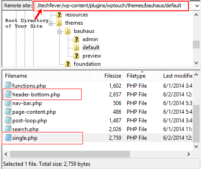Sort files by Filesize column header

[x=107, y=76]
